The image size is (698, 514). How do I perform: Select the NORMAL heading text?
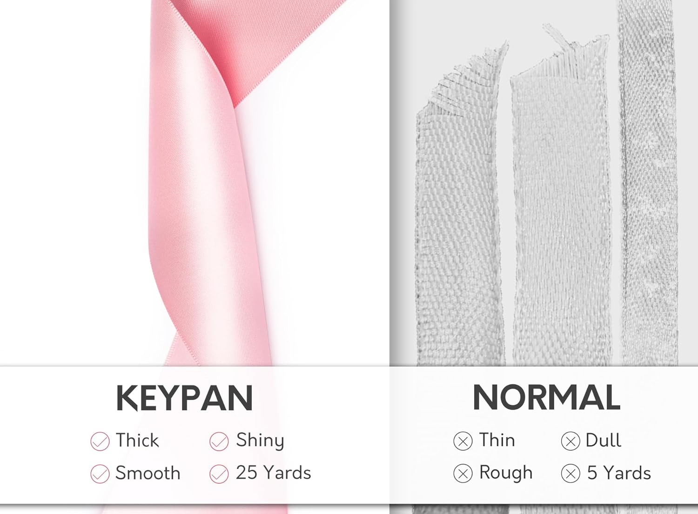tap(546, 398)
